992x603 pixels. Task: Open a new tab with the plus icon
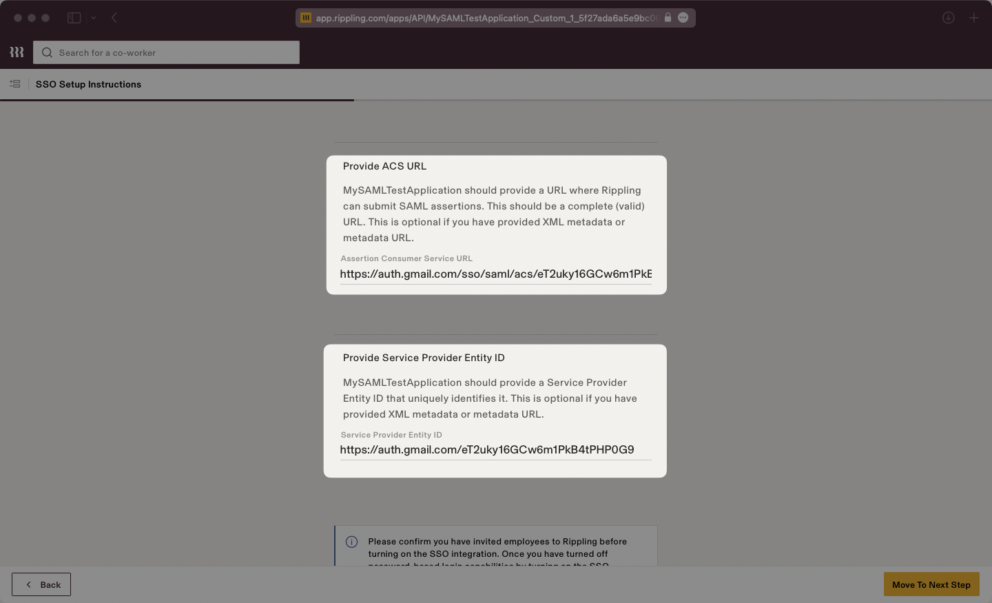[x=974, y=18]
